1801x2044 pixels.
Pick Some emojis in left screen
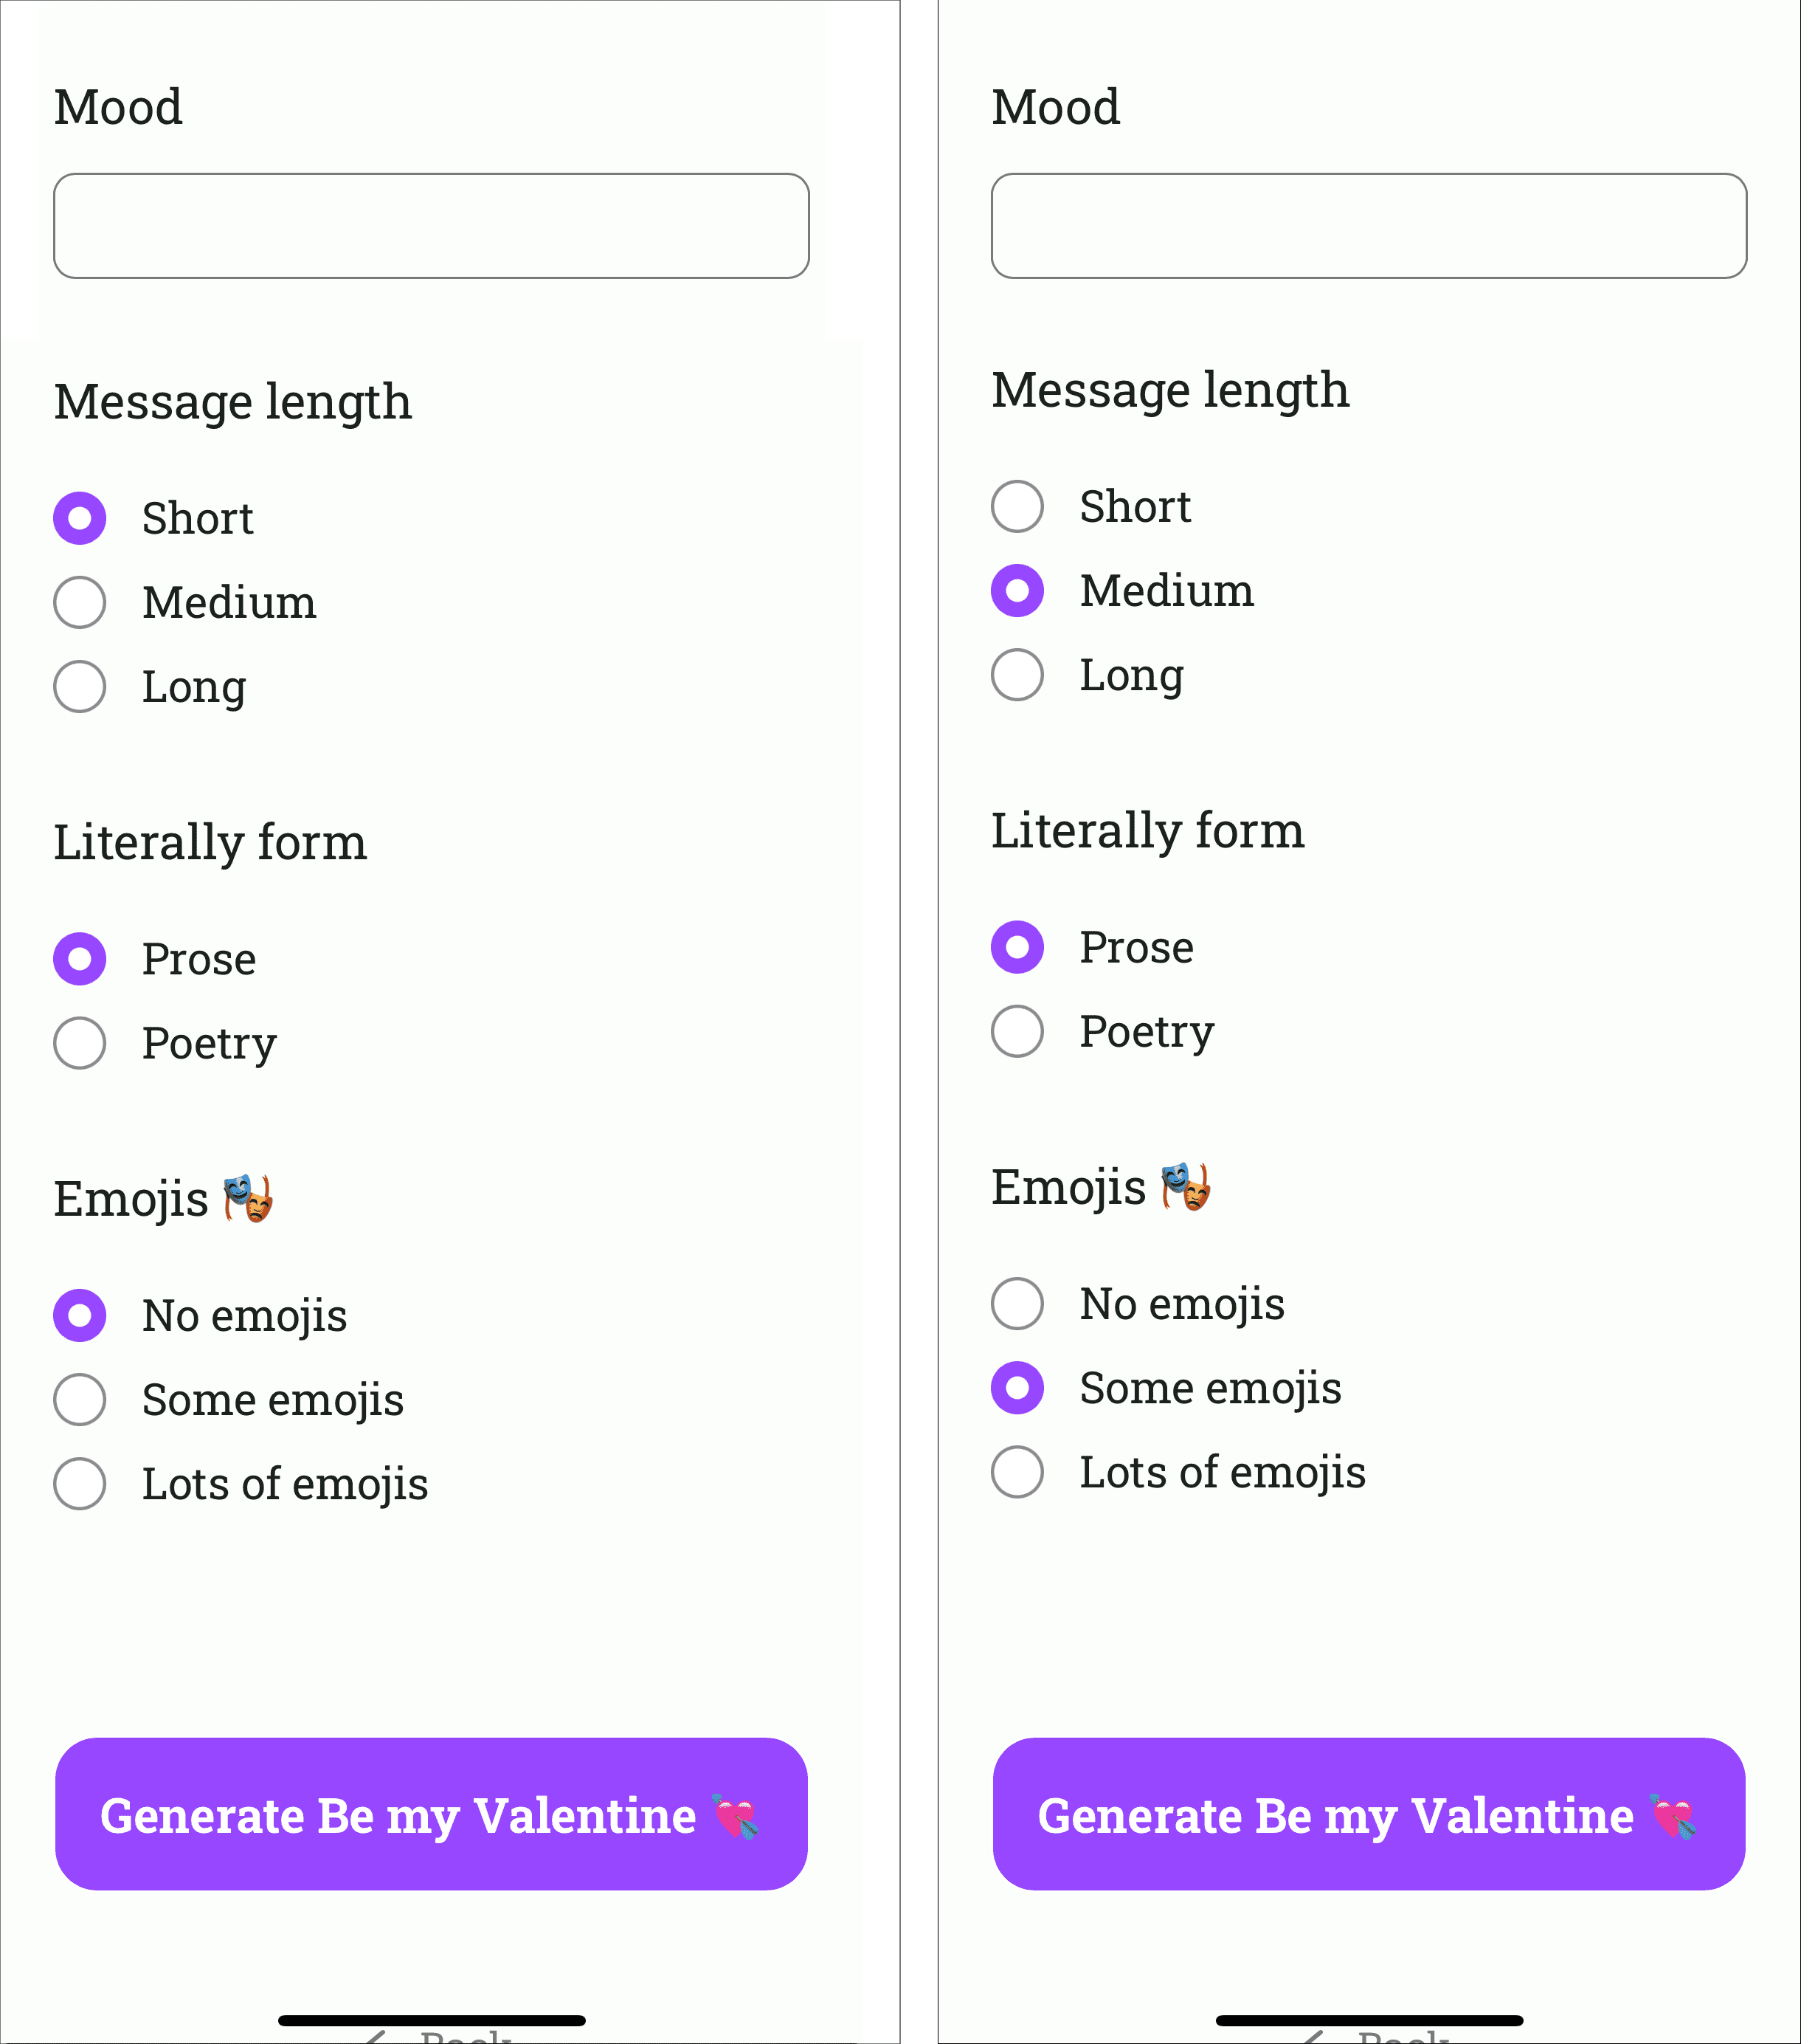(80, 1399)
